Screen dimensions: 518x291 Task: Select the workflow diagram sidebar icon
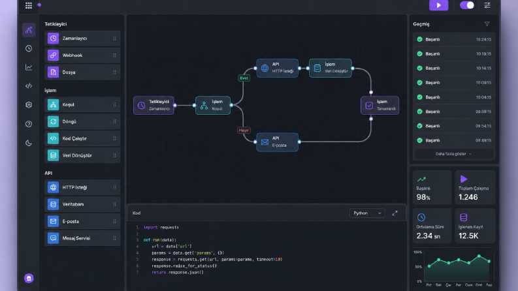pyautogui.click(x=29, y=30)
